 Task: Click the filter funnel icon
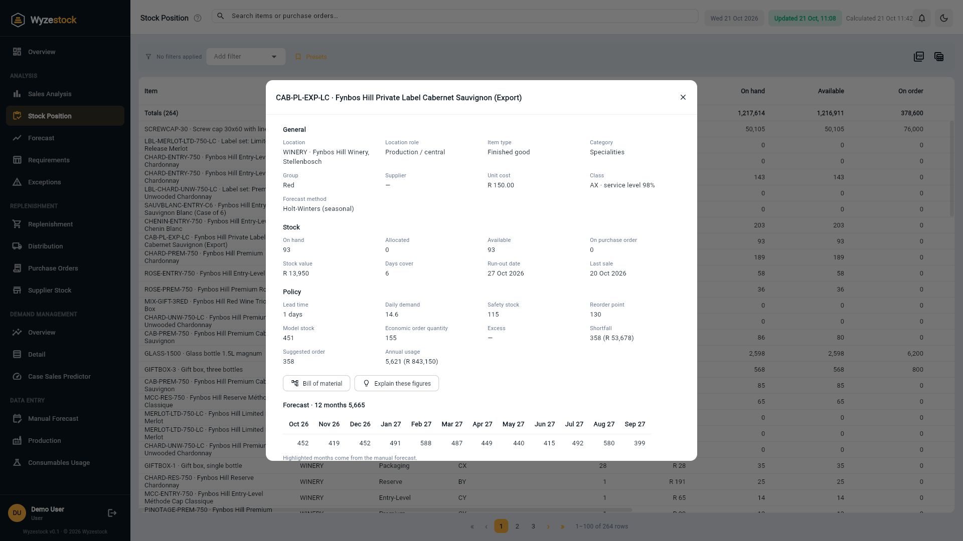[148, 57]
